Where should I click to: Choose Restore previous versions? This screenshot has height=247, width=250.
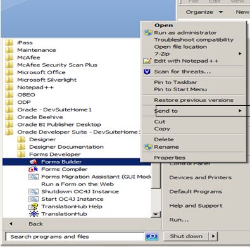pos(194,100)
